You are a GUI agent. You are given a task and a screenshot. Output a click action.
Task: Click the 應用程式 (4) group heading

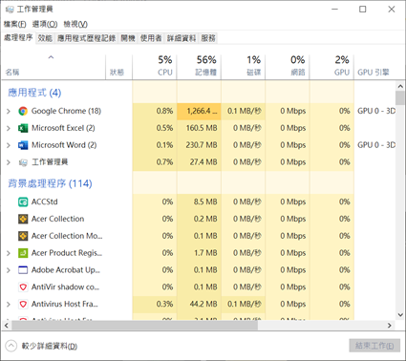[34, 93]
